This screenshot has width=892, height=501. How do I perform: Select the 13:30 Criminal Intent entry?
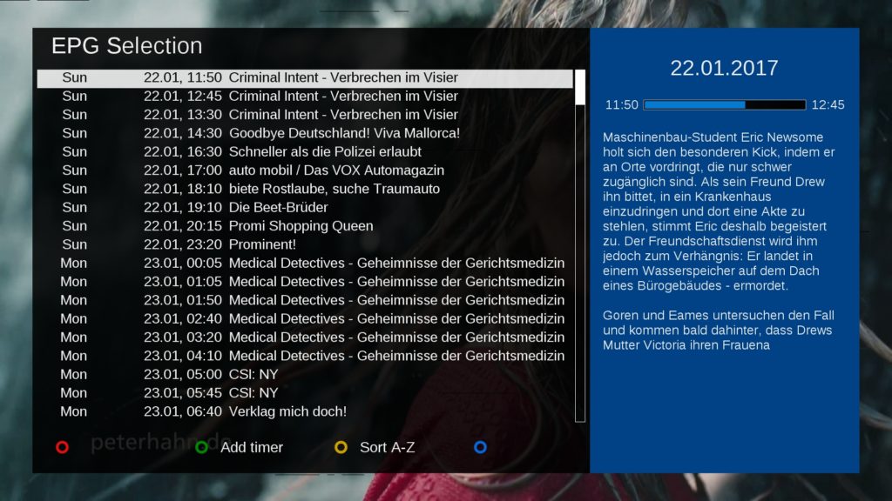click(x=305, y=115)
